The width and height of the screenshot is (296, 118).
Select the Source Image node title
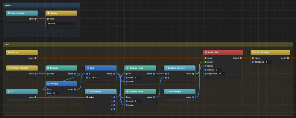18,13
